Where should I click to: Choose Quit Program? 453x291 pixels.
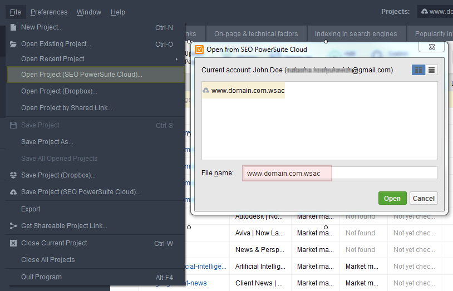(95, 277)
